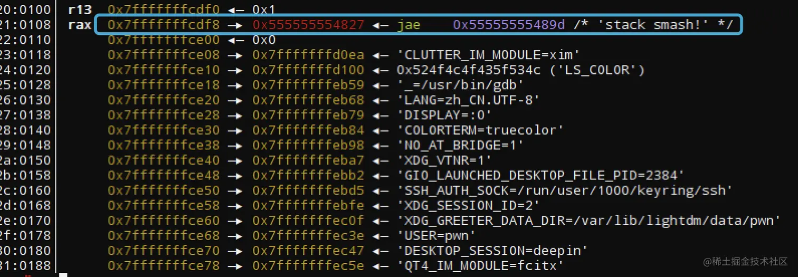Select pointer value 0x7fffffffebb2
Image resolution: width=798 pixels, height=277 pixels.
pyautogui.click(x=308, y=175)
